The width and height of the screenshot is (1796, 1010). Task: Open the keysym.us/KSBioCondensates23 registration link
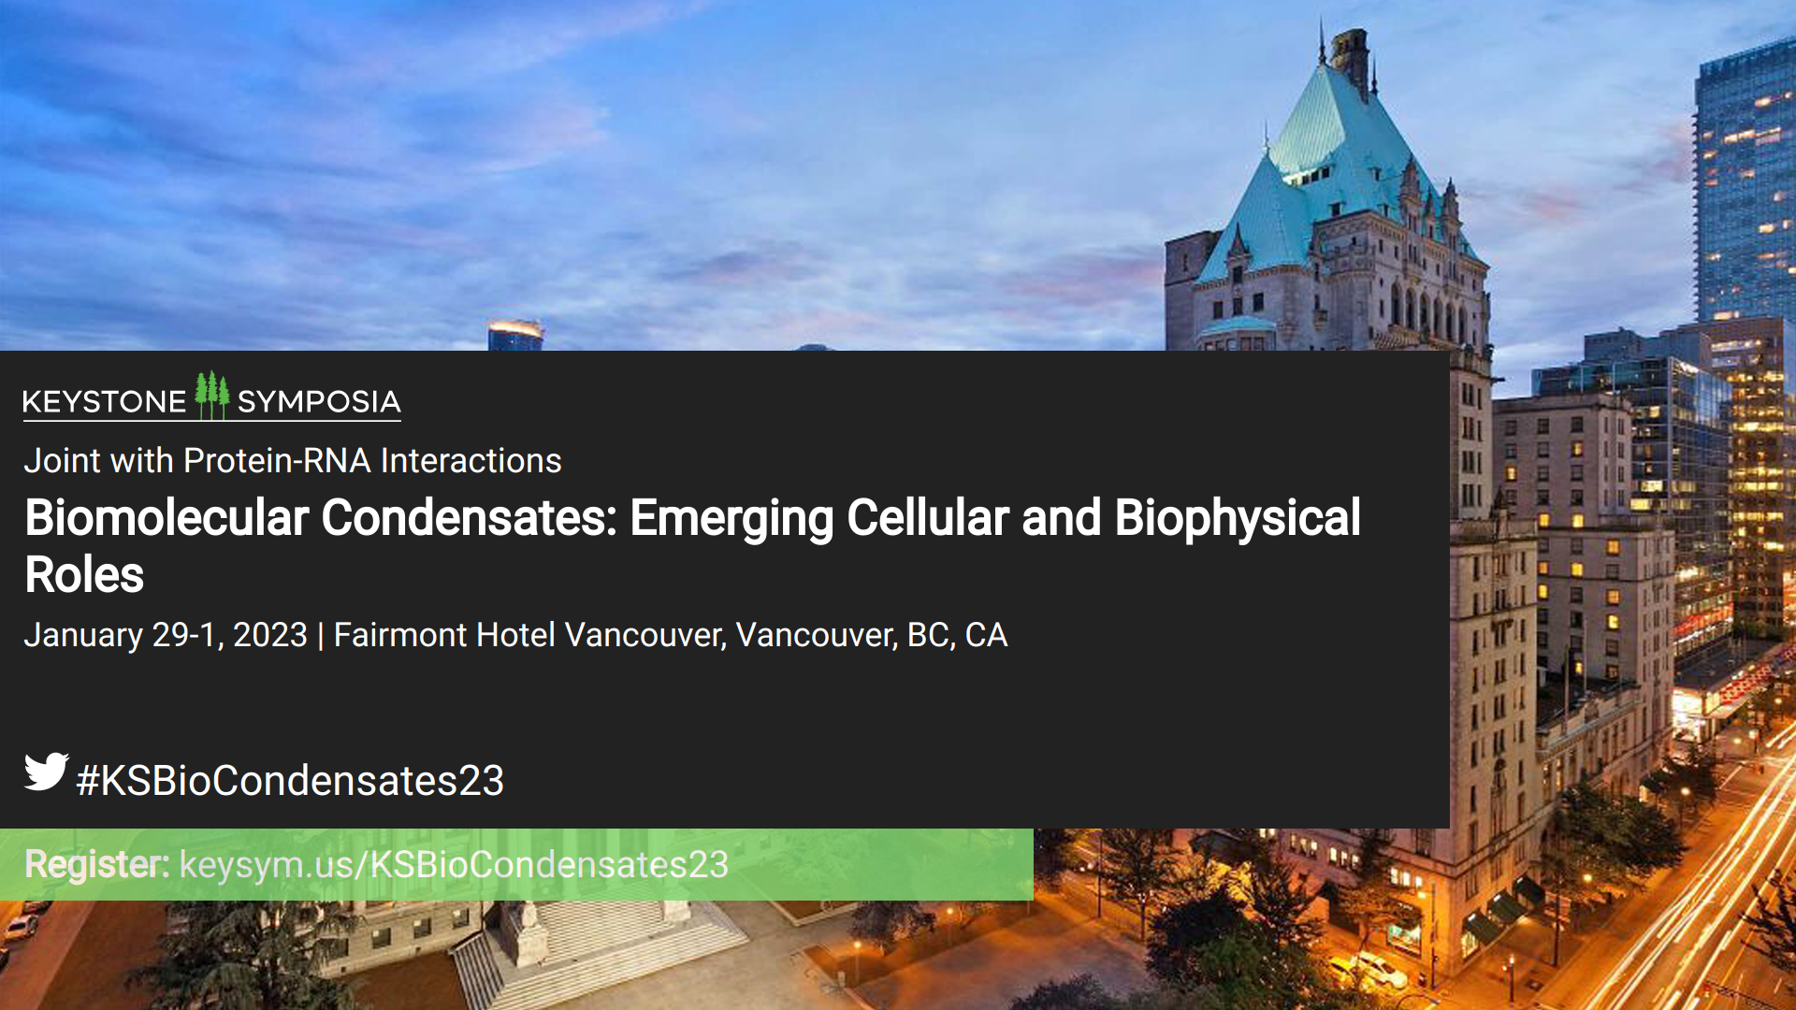pos(454,865)
